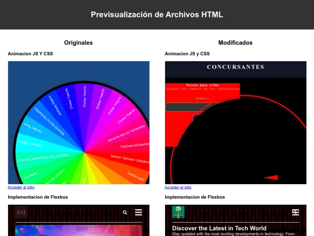Open hamburger menu in modified Flexbox preview
Image resolution: width=314 pixels, height=236 pixels.
(x=295, y=212)
